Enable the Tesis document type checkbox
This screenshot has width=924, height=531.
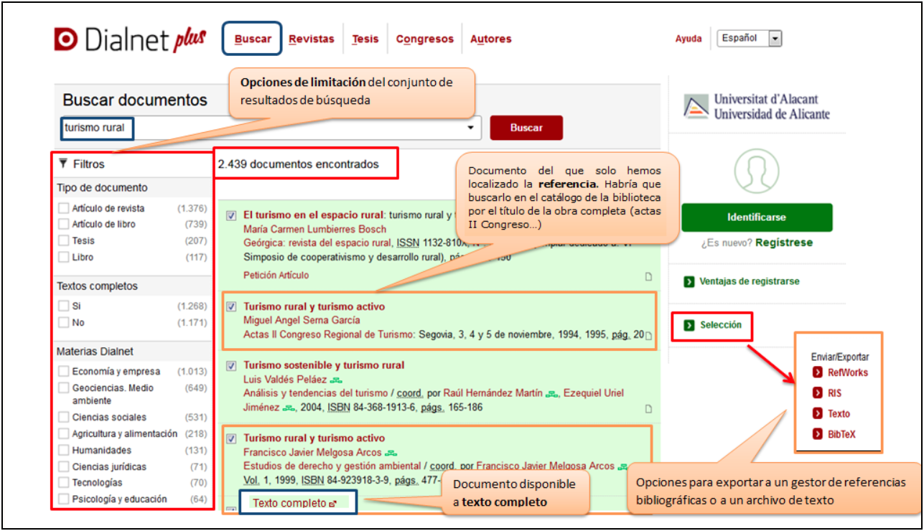[64, 241]
